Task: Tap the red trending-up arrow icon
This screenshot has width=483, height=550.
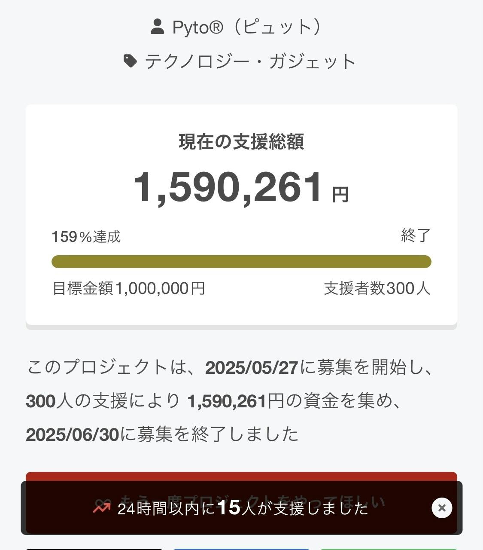Action: pyautogui.click(x=102, y=508)
